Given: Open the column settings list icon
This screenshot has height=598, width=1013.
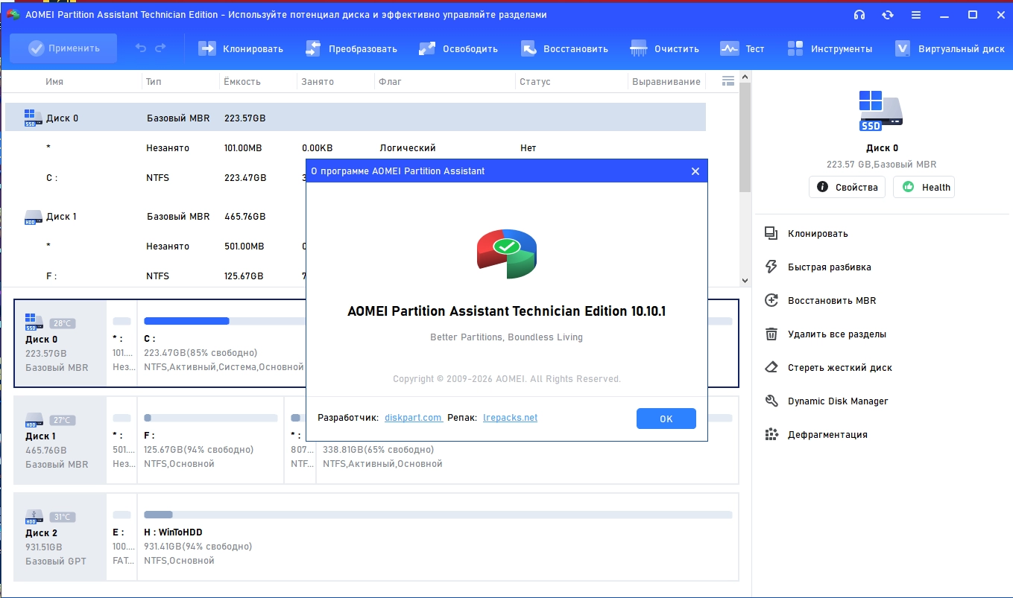Looking at the screenshot, I should (728, 81).
